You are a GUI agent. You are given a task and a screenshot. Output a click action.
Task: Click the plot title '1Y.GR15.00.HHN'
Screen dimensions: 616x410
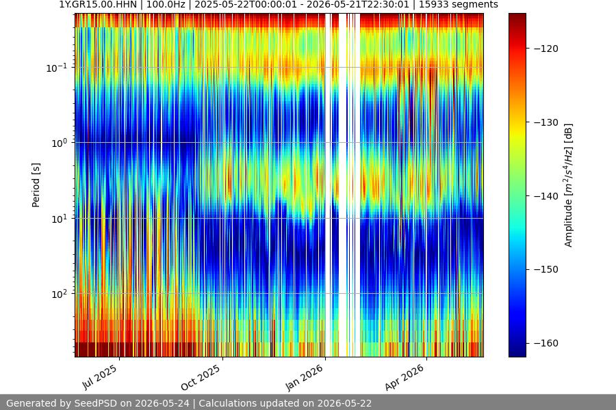98,5
